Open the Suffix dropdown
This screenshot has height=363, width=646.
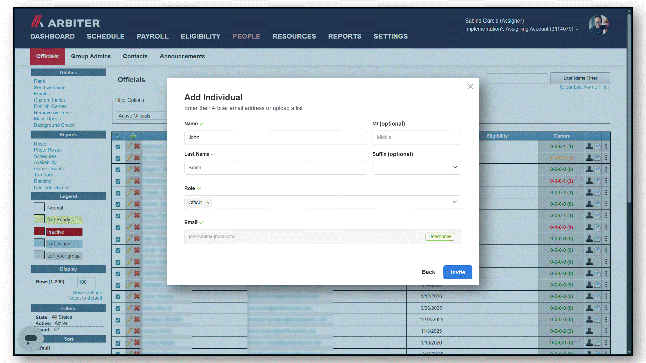click(417, 168)
